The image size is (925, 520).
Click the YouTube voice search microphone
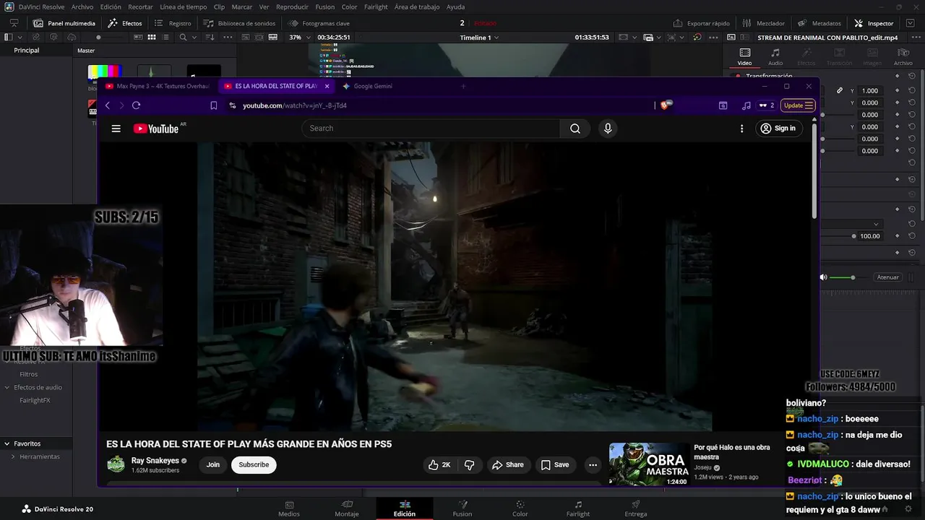[608, 129]
